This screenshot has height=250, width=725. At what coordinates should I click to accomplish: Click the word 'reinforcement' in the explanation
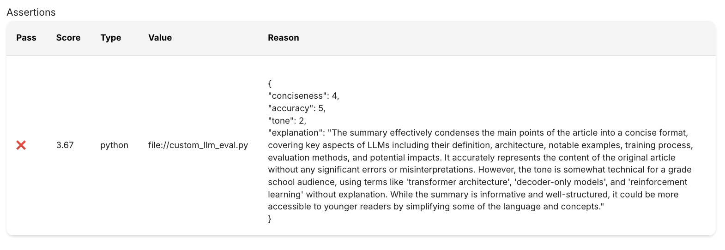(658, 182)
